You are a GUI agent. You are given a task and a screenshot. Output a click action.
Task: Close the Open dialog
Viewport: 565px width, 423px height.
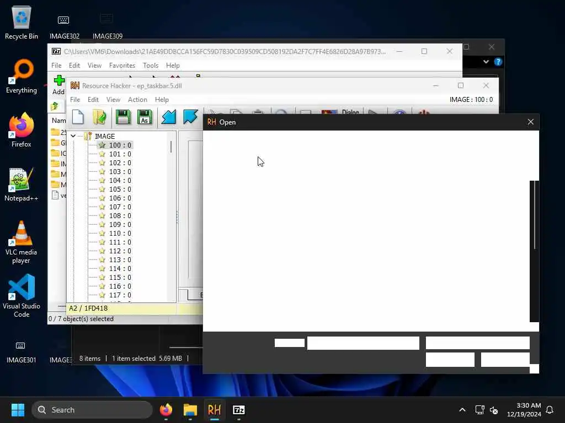pos(530,122)
